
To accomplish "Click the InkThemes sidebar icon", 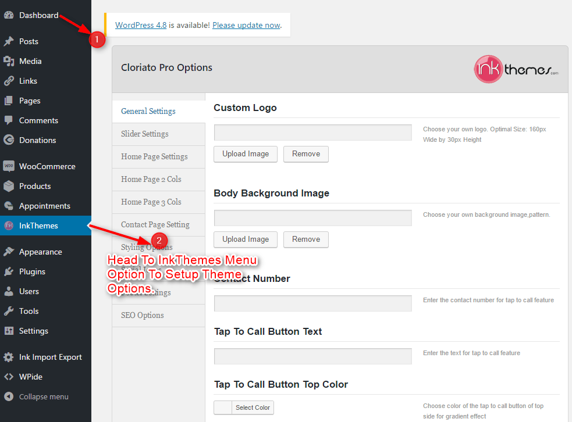I will click(x=9, y=226).
